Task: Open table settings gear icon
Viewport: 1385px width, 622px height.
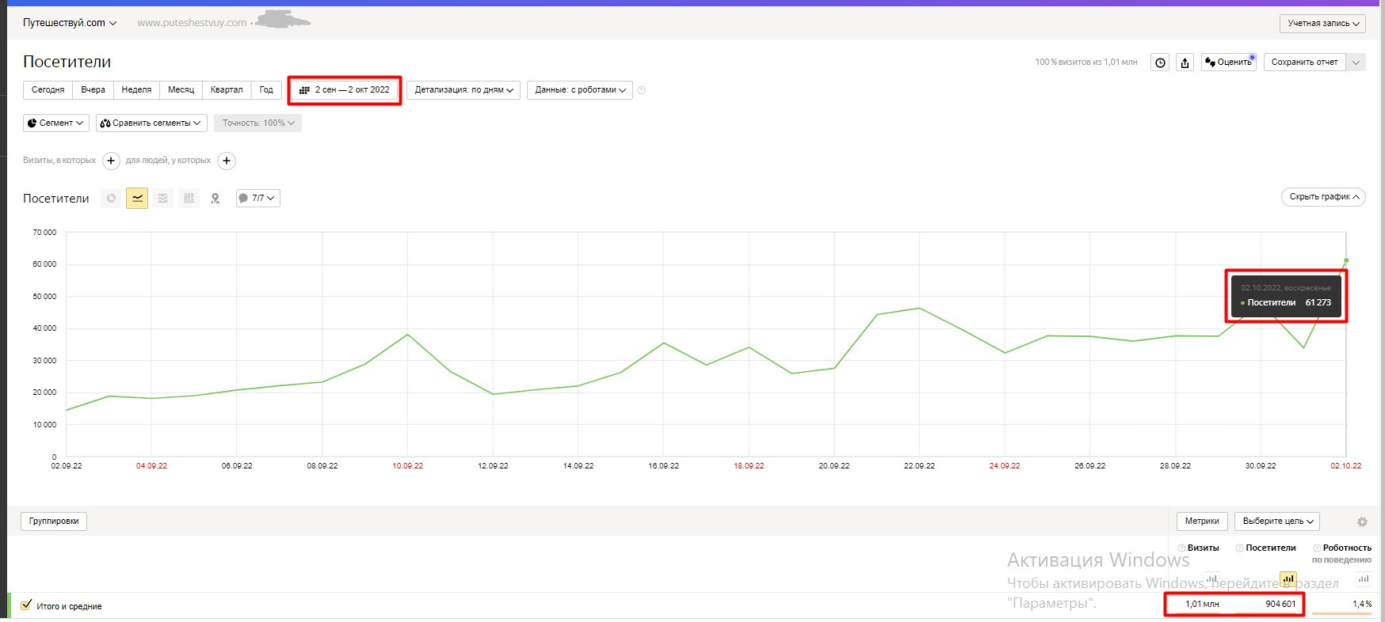Action: point(1362,521)
